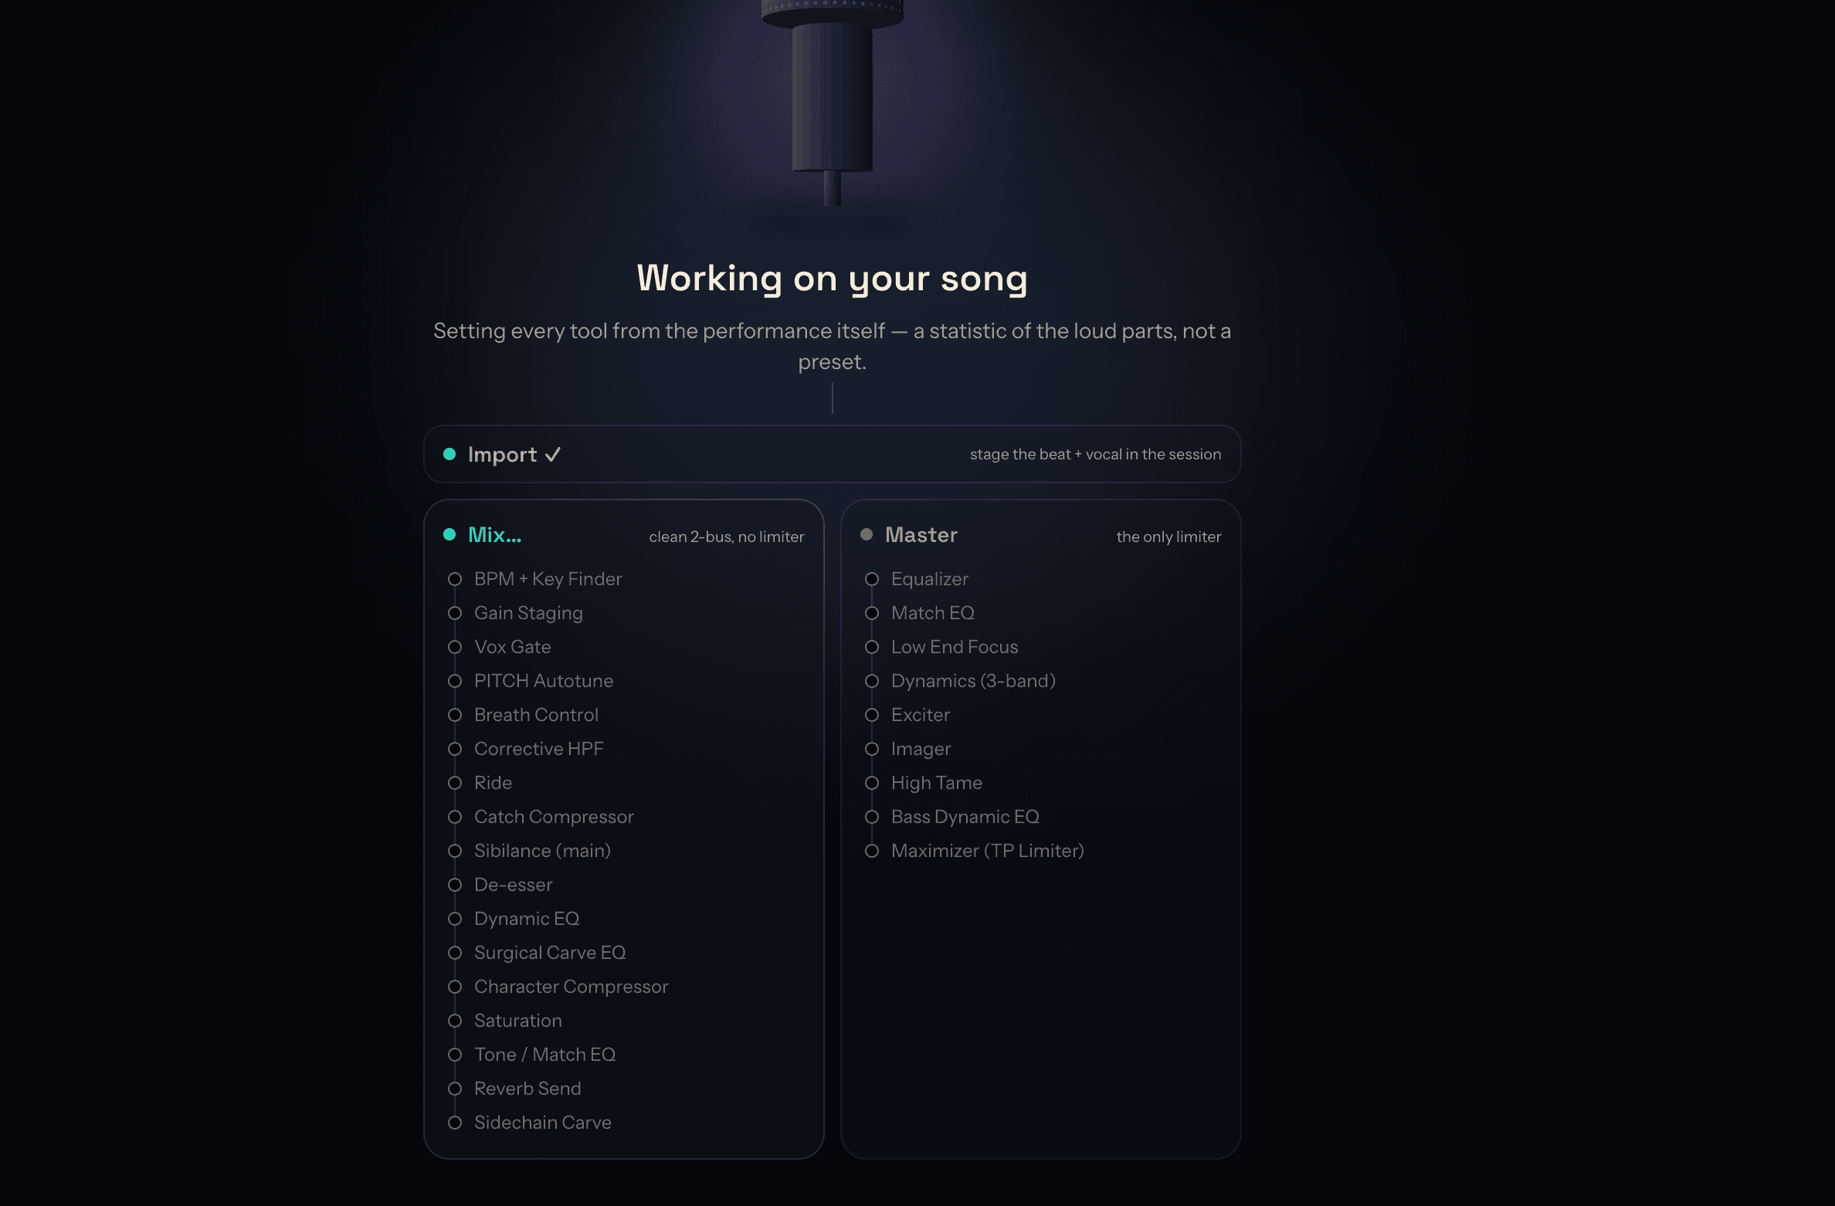Click the green status dot beside Import
Screen dimensions: 1835x1206
(449, 454)
